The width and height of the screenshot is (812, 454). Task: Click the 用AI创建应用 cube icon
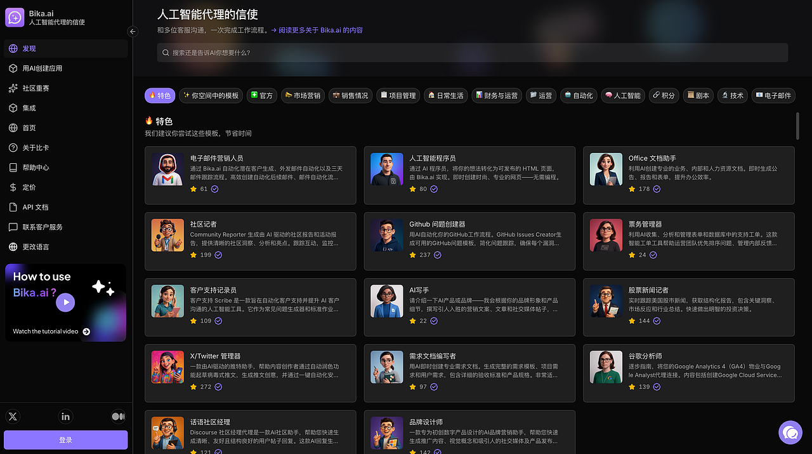point(13,68)
